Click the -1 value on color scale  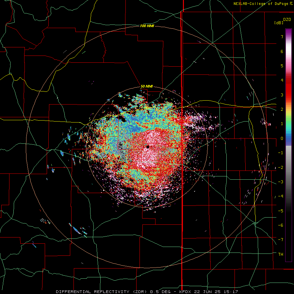click(x=281, y=153)
